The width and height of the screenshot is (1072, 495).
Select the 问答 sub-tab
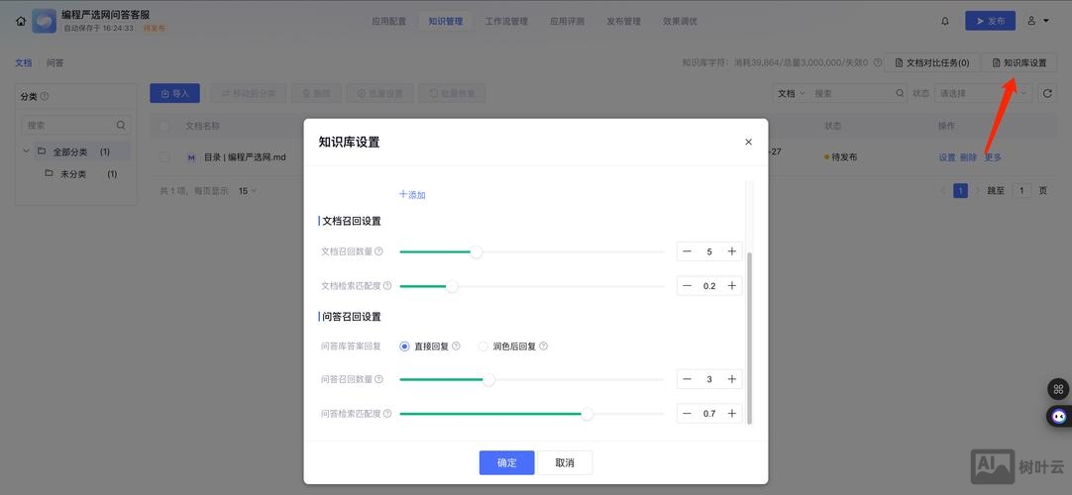tap(55, 62)
